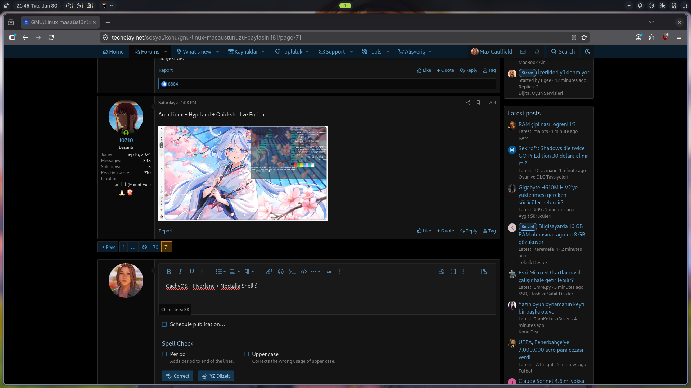Image resolution: width=691 pixels, height=388 pixels.
Task: Open the paragraph format dropdown
Action: [x=249, y=272]
